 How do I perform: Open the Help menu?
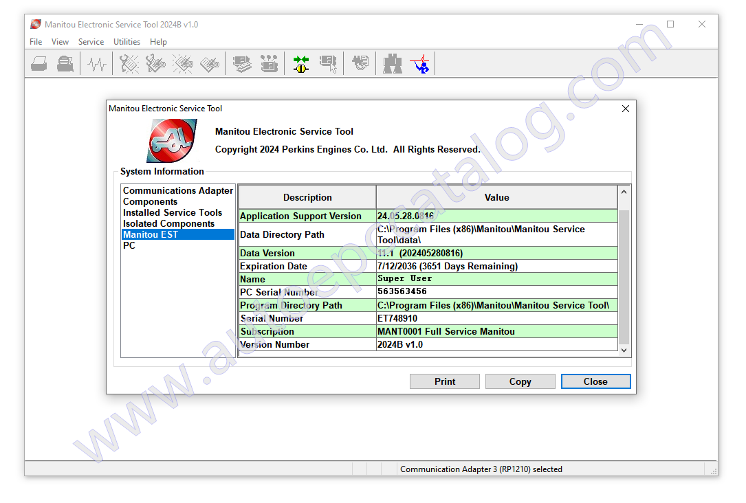click(x=158, y=42)
